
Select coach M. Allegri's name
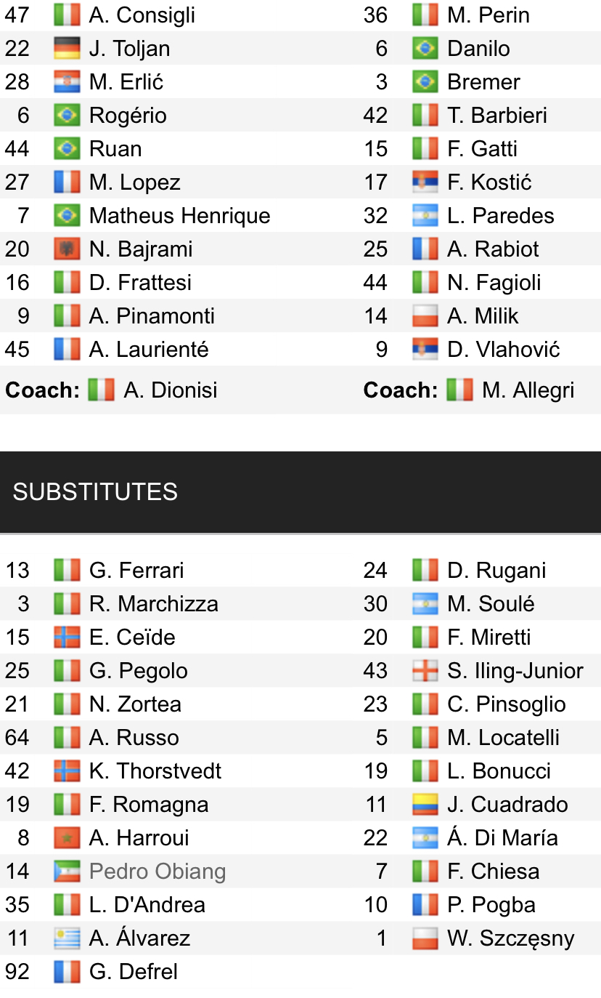(x=528, y=390)
